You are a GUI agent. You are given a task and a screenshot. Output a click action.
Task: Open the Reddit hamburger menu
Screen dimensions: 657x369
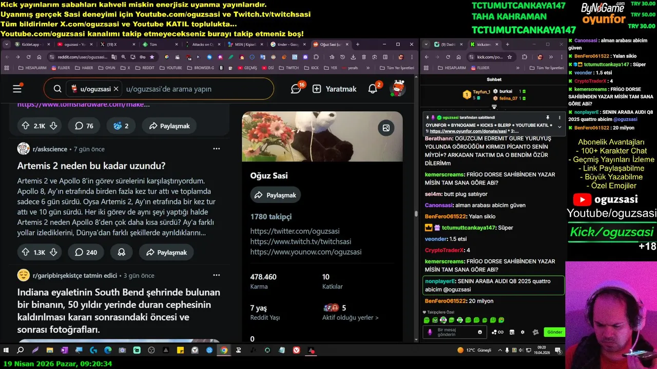point(17,89)
